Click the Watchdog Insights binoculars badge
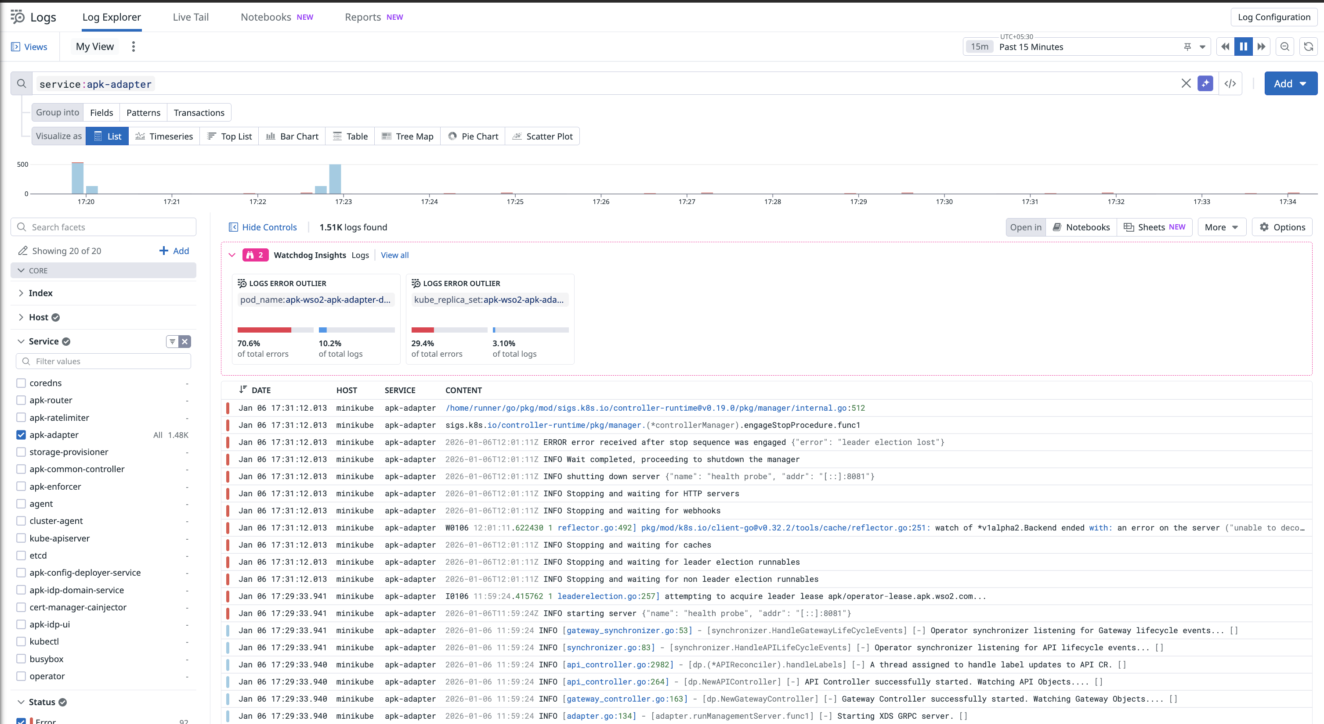Image resolution: width=1324 pixels, height=724 pixels. point(256,255)
